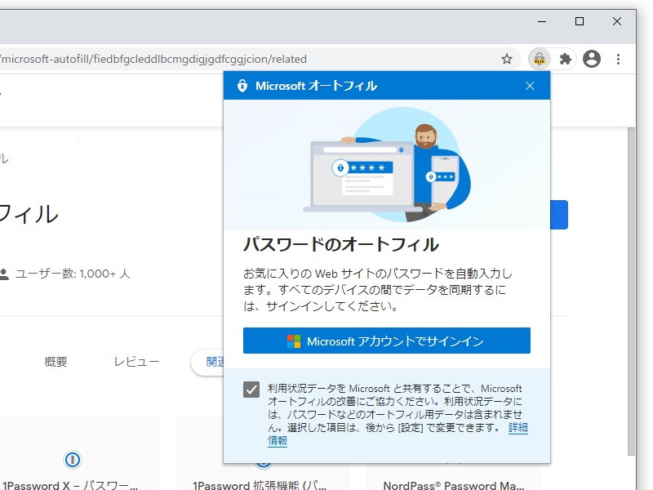
Task: Close the Microsoft オートフィル popup
Action: tap(529, 86)
